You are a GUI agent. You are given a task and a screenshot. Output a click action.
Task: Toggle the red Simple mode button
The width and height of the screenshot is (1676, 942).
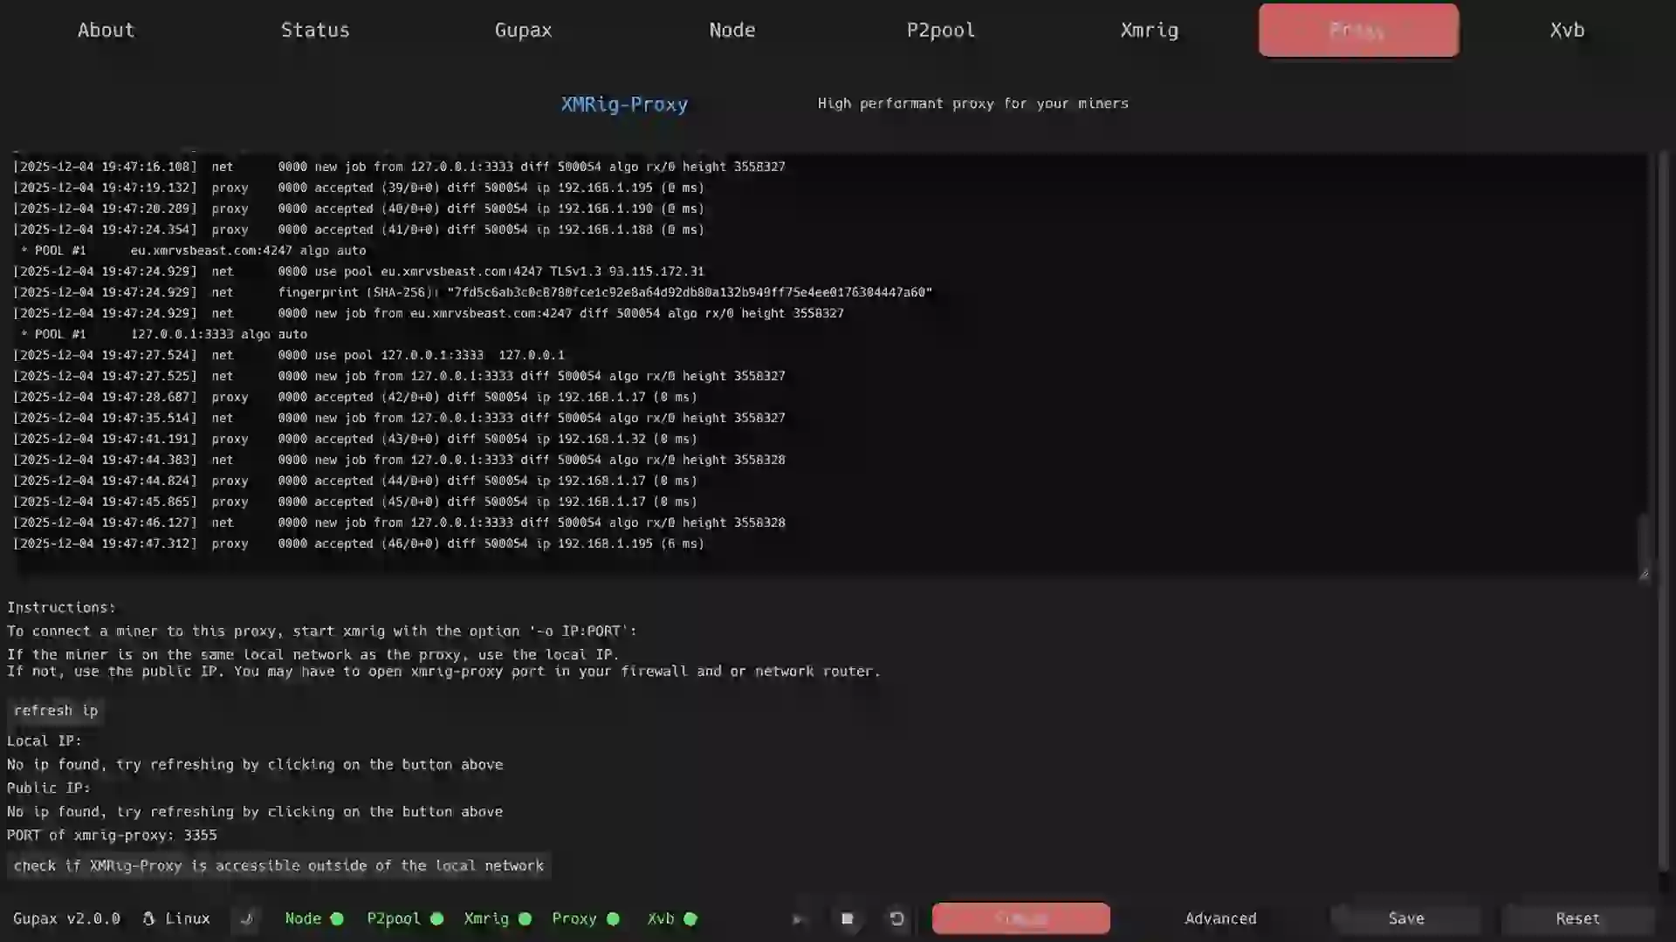point(1020,918)
